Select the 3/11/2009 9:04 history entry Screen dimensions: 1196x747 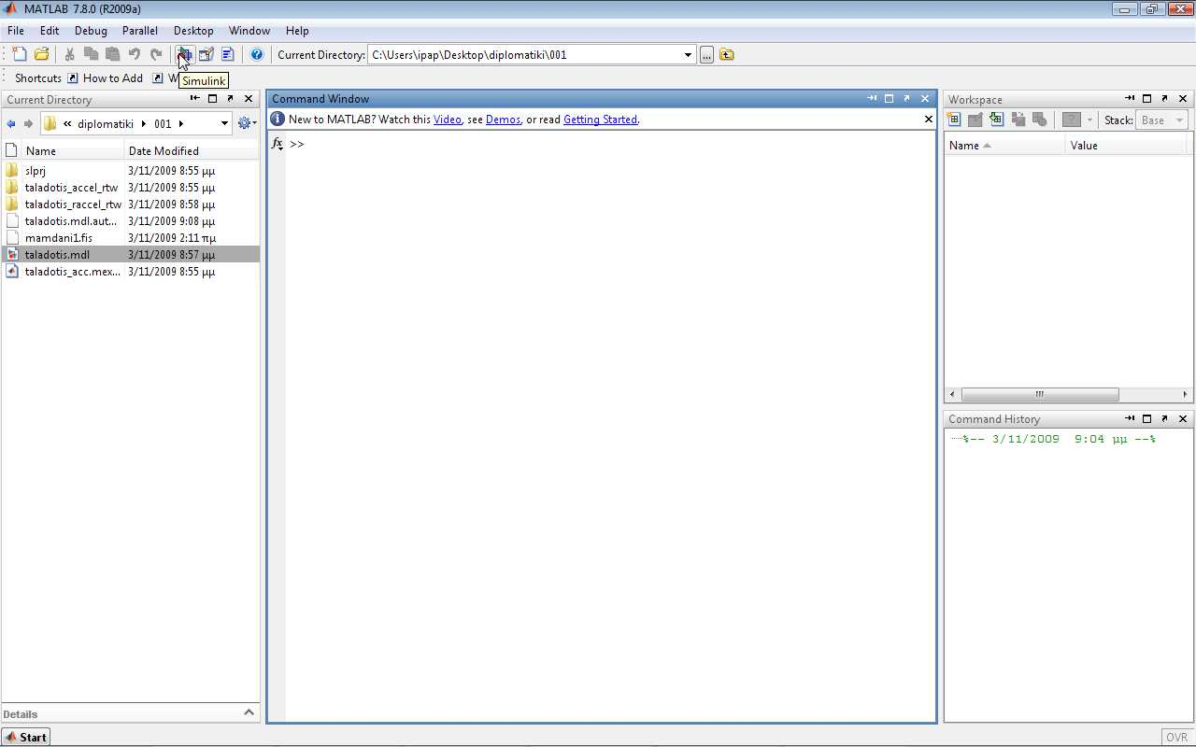[1060, 439]
